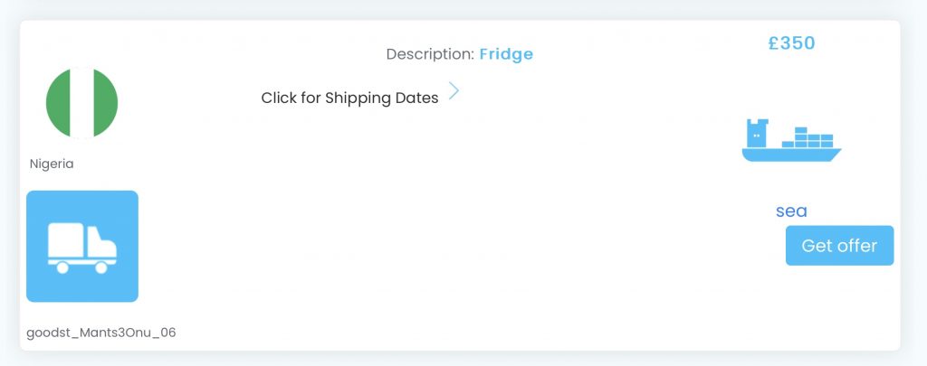Viewport: 927px width, 366px height.
Task: Click the "Nigeria" country label
Action: (x=52, y=164)
